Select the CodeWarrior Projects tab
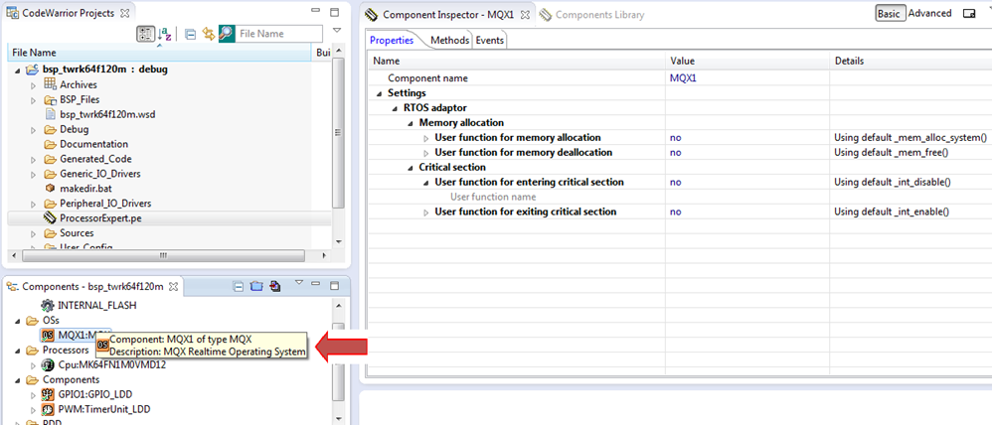992x425 pixels. [x=69, y=13]
